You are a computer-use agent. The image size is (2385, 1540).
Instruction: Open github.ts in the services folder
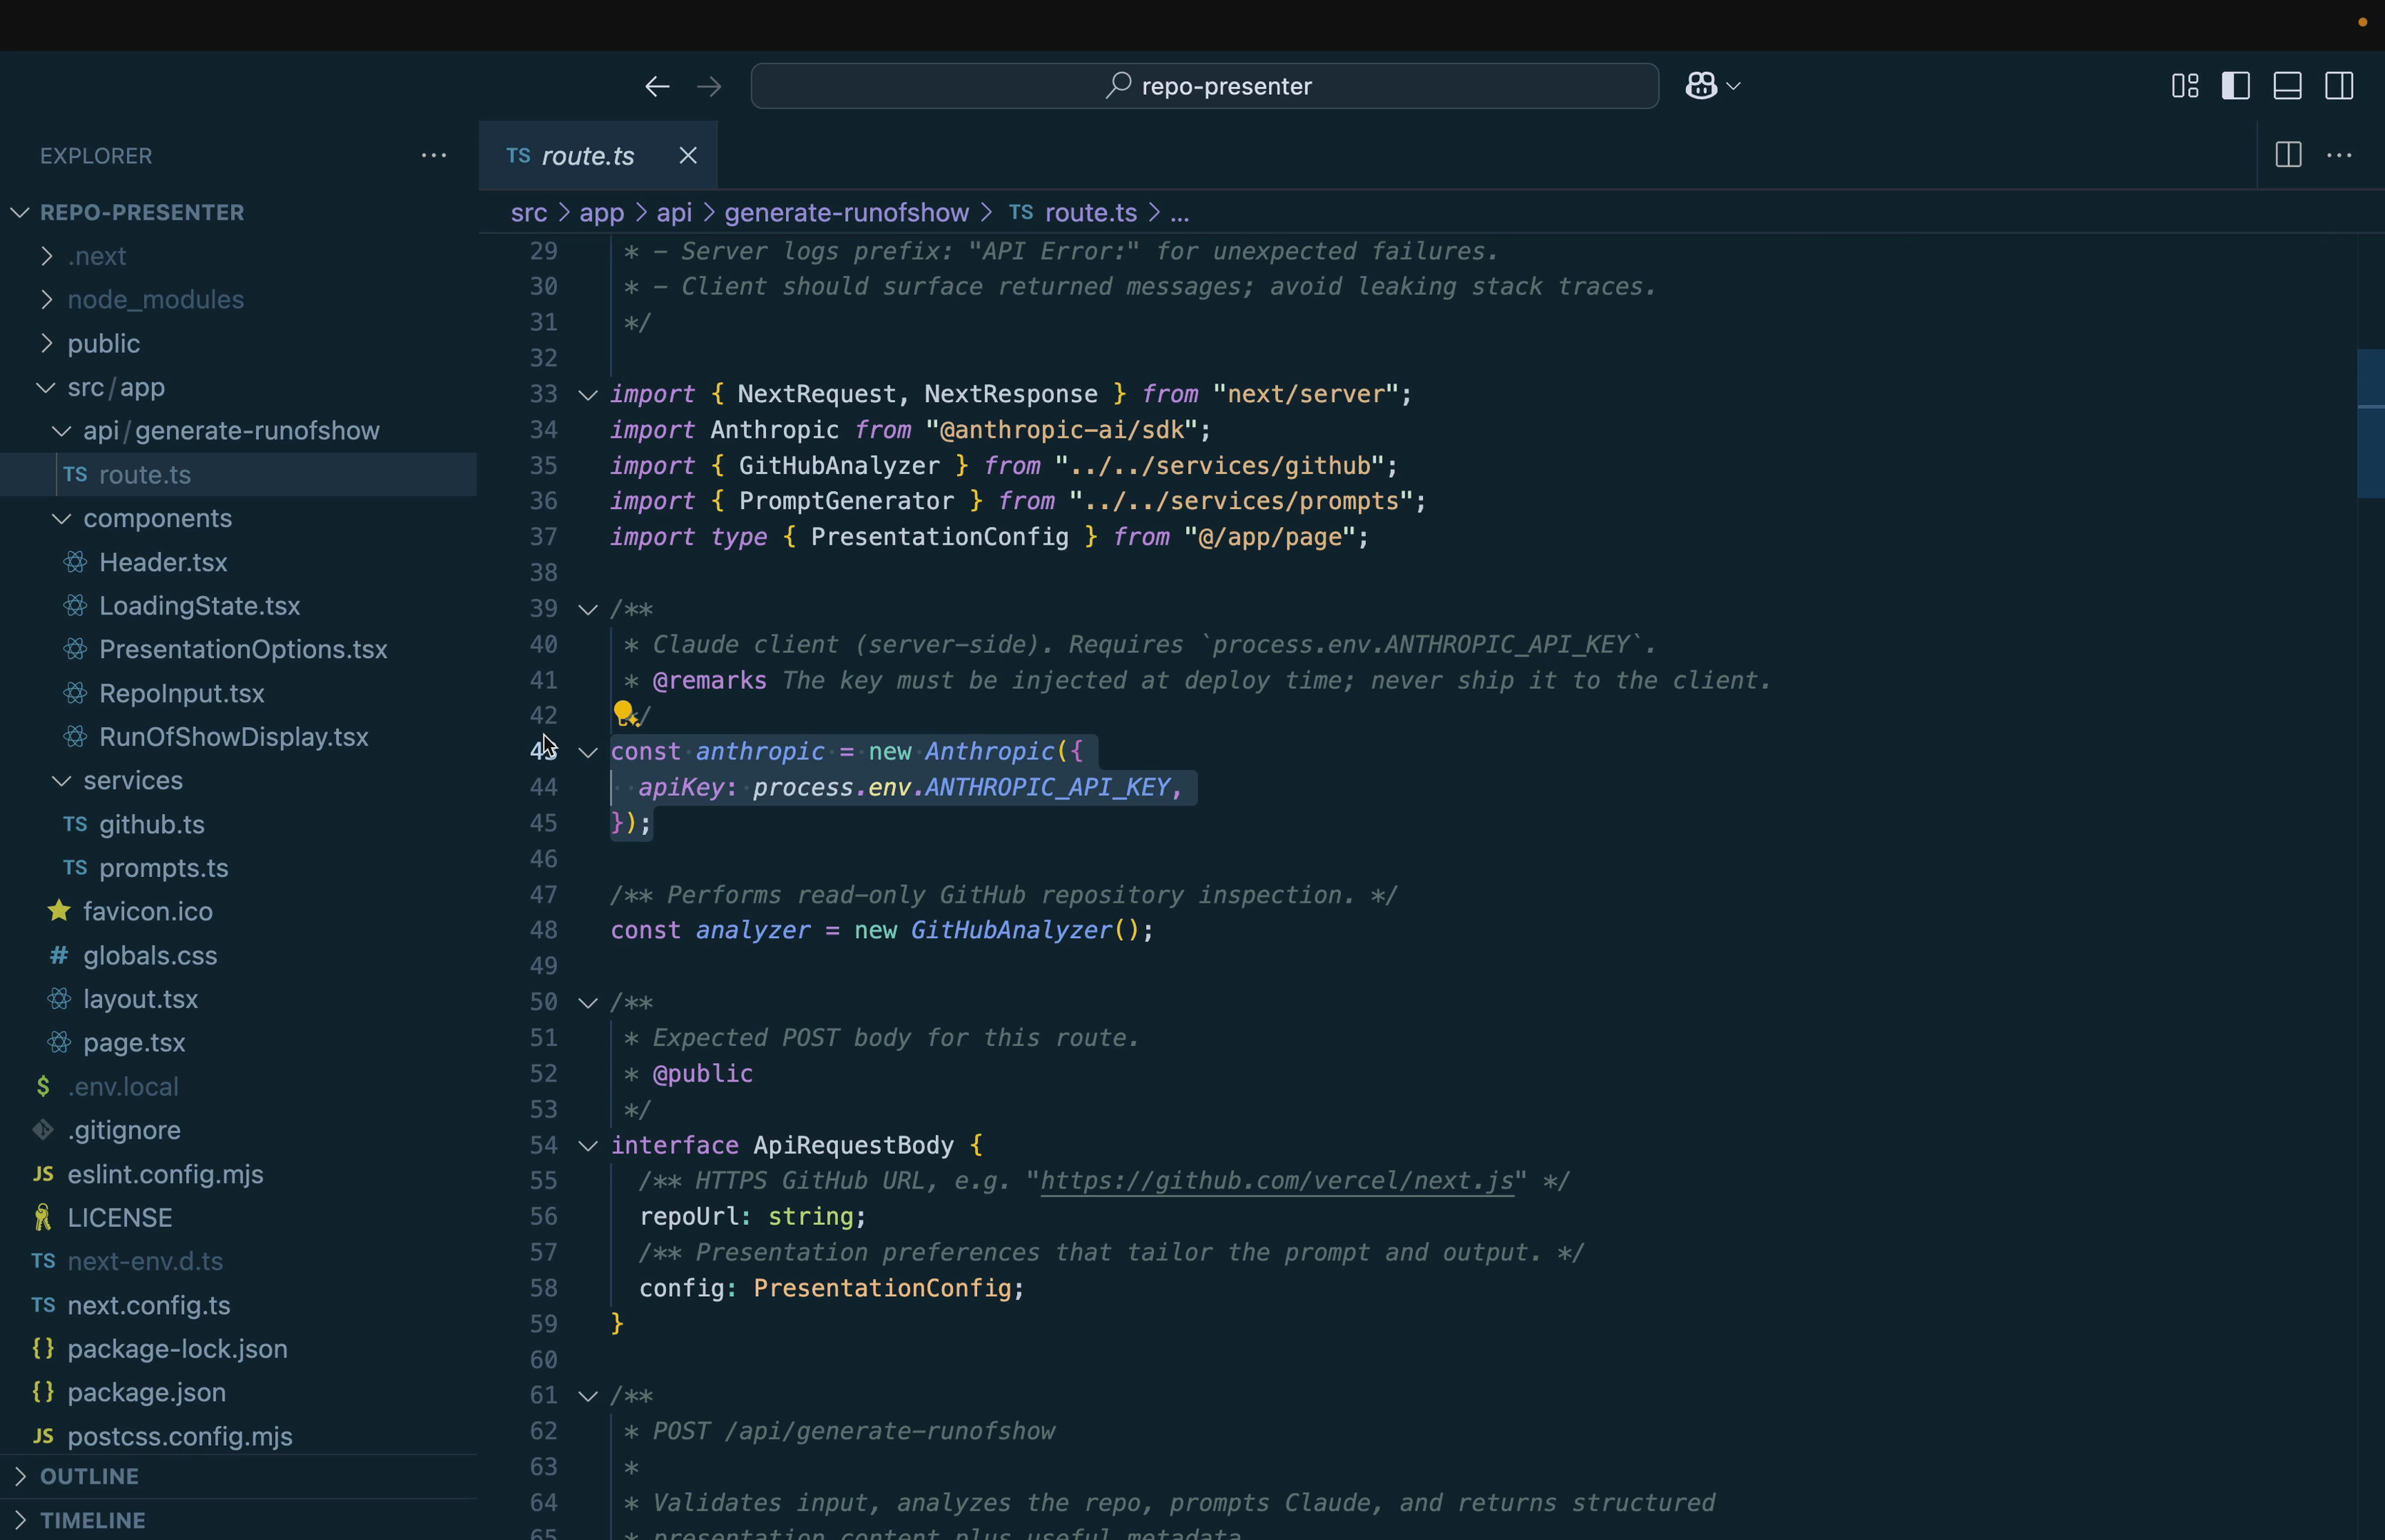coord(238,824)
